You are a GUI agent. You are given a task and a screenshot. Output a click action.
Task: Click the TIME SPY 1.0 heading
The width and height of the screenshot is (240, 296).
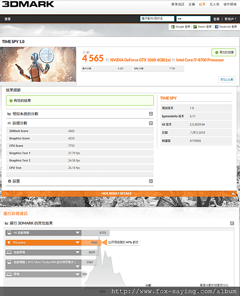pyautogui.click(x=13, y=41)
